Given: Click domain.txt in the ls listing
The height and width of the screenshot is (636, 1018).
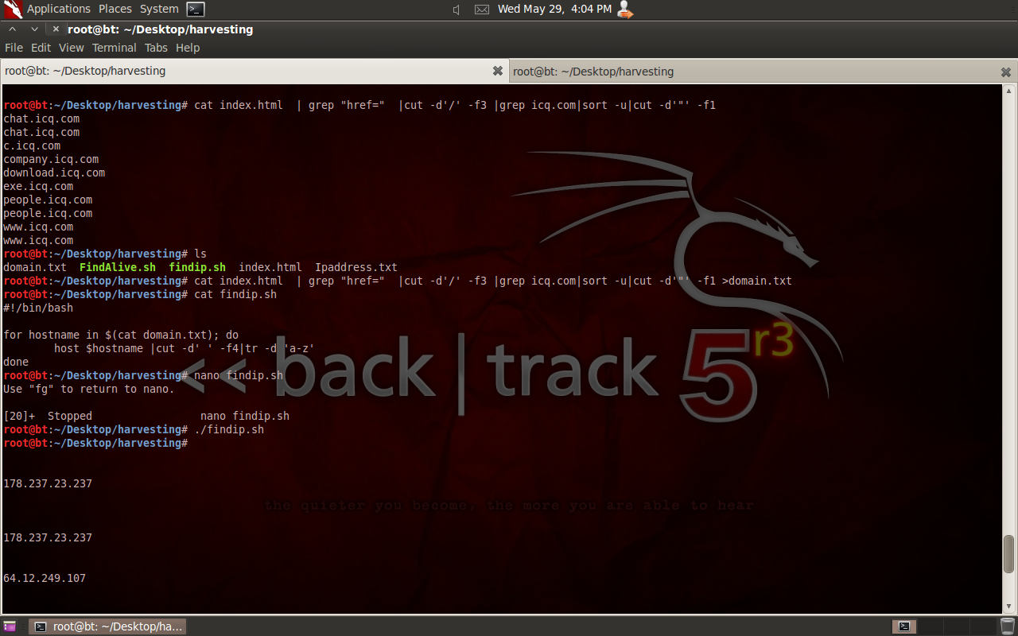Looking at the screenshot, I should [x=35, y=267].
